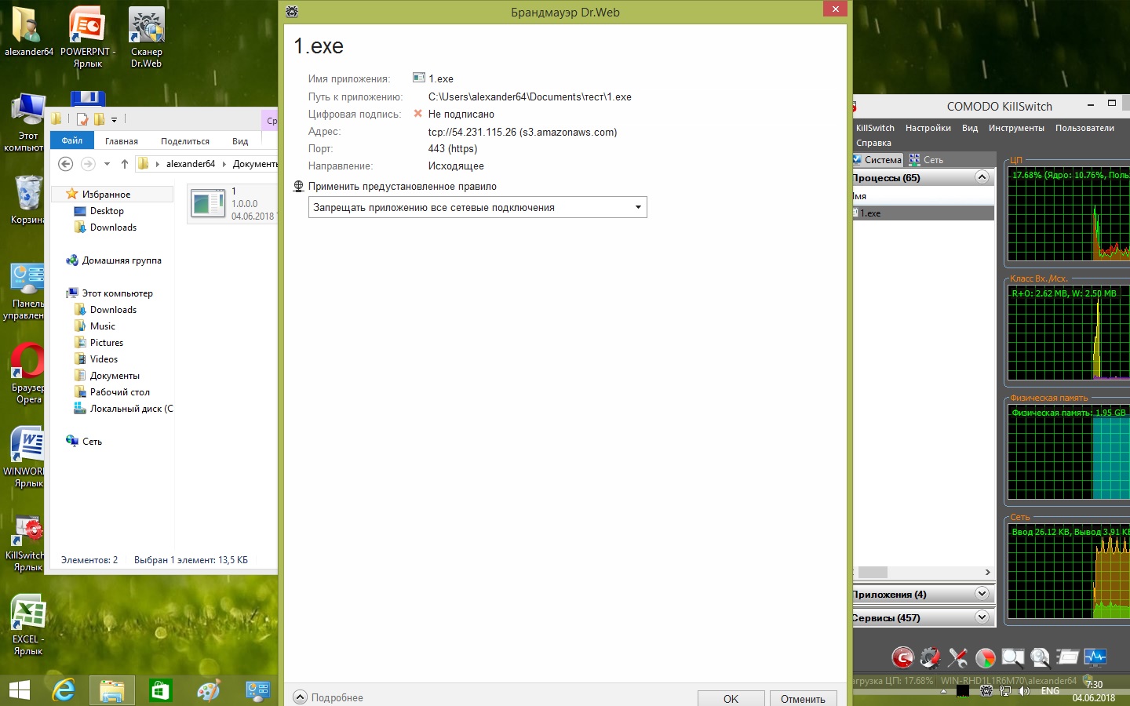Viewport: 1130px width, 706px height.
Task: Click the Сканер Dr.Web desktop icon
Action: (147, 38)
